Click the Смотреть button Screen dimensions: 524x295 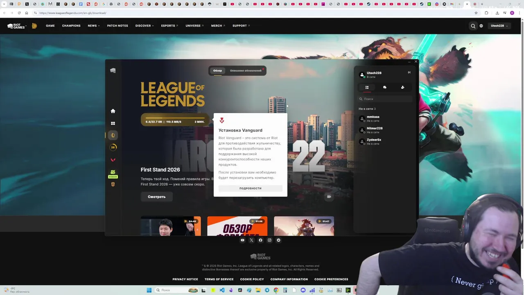[x=157, y=197]
